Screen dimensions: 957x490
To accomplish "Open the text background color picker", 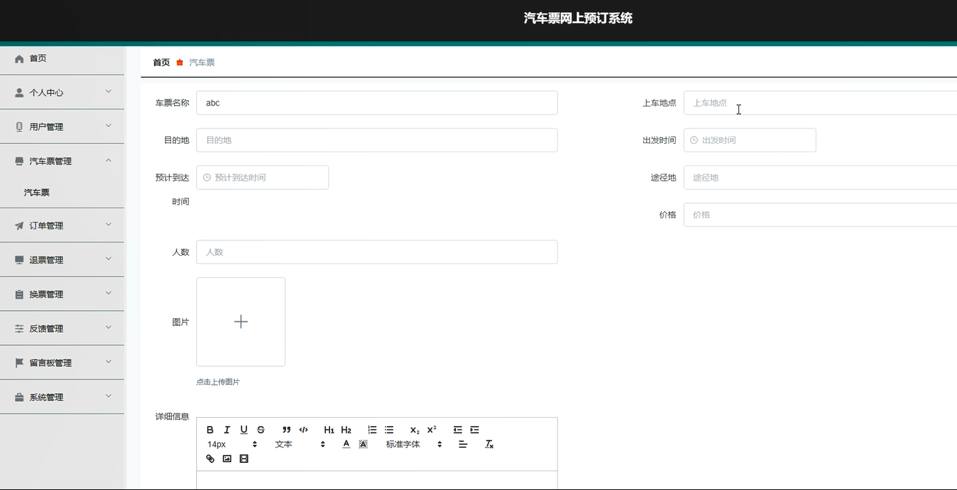I will pyautogui.click(x=363, y=444).
